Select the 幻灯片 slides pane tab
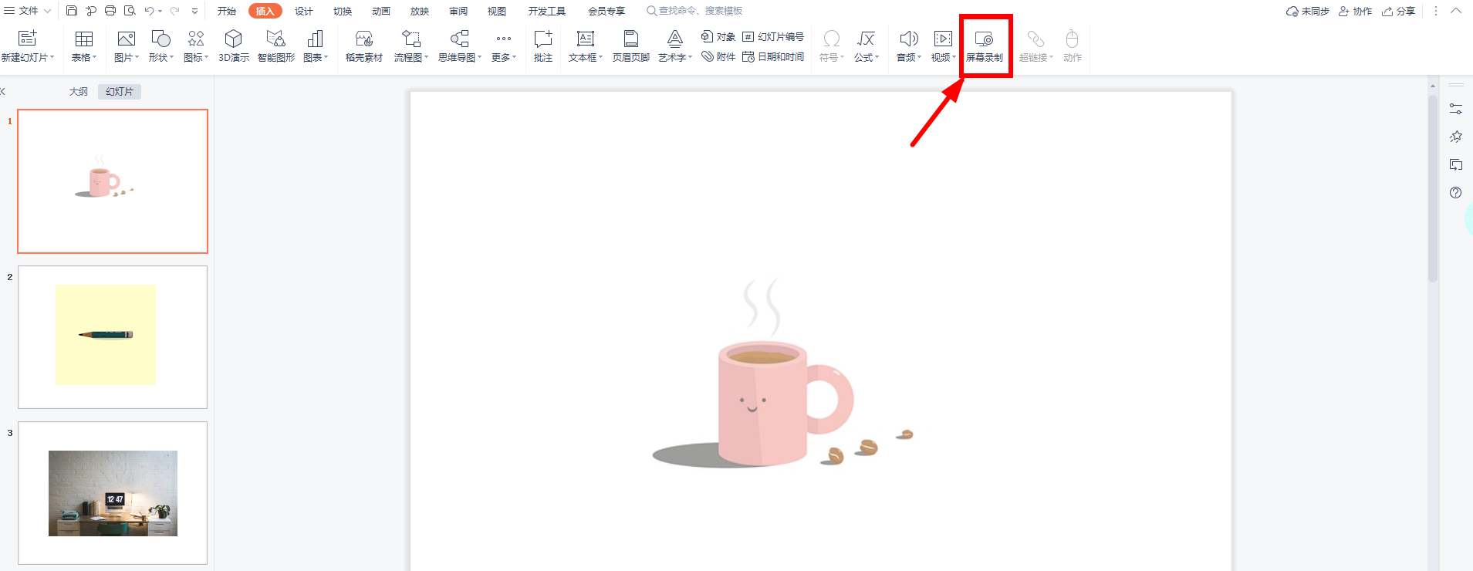This screenshot has width=1473, height=571. click(120, 91)
